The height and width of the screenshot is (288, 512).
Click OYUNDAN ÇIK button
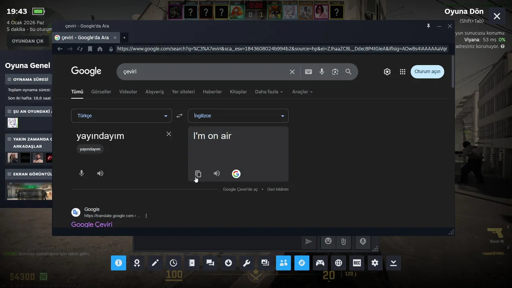tap(28, 41)
